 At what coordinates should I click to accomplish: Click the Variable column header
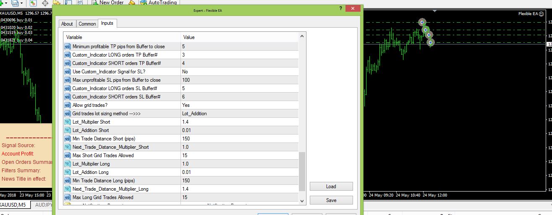click(x=122, y=37)
